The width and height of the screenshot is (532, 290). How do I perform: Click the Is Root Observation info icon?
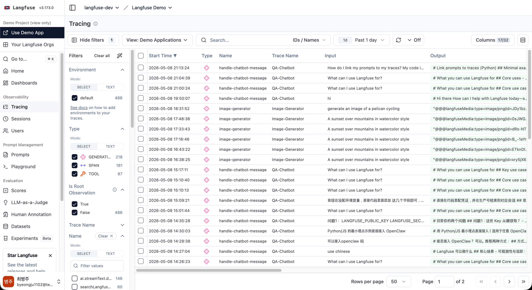pos(115,190)
